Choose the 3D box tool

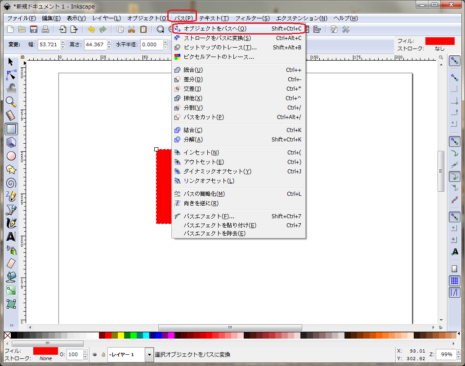[11, 142]
